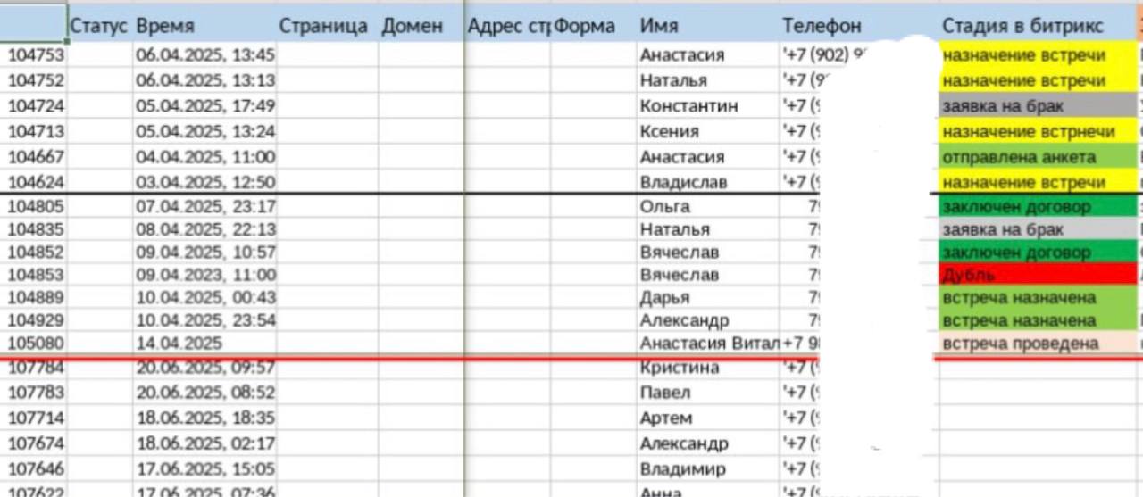Click the "Анастасия Витал" name cell
The height and width of the screenshot is (497, 1143).
pos(709,344)
